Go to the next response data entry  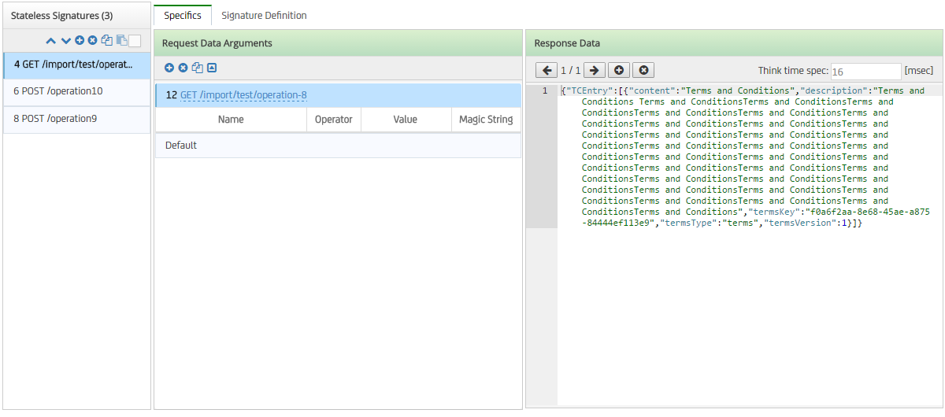[x=595, y=71]
